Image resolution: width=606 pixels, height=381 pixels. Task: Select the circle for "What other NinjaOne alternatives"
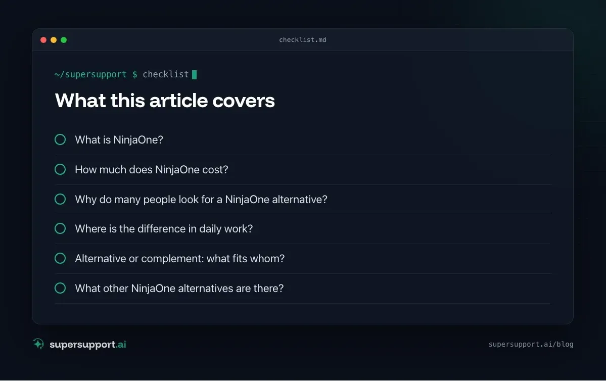point(60,288)
